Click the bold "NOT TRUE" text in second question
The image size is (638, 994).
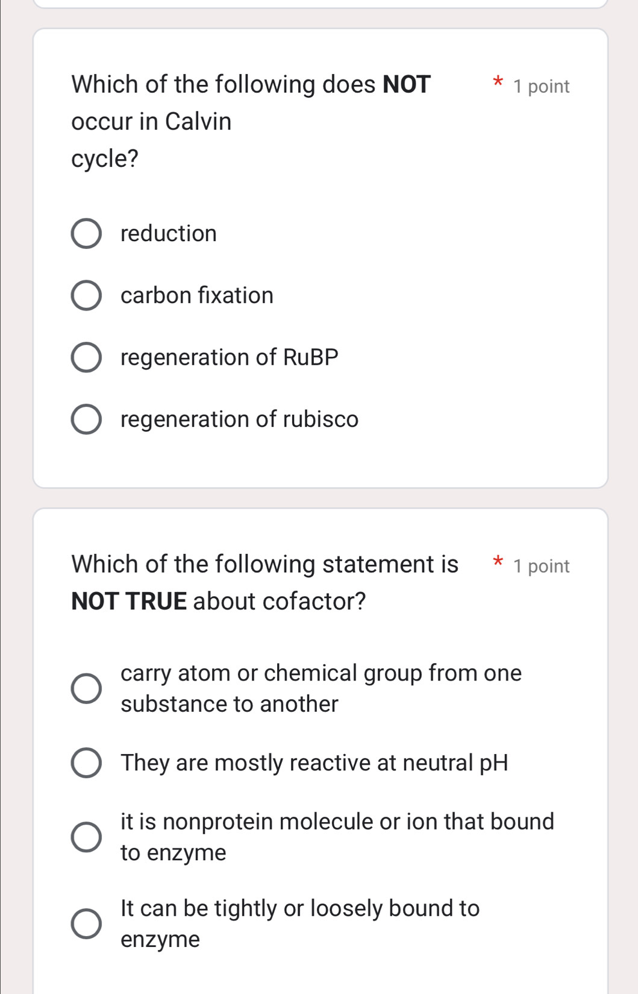point(129,601)
